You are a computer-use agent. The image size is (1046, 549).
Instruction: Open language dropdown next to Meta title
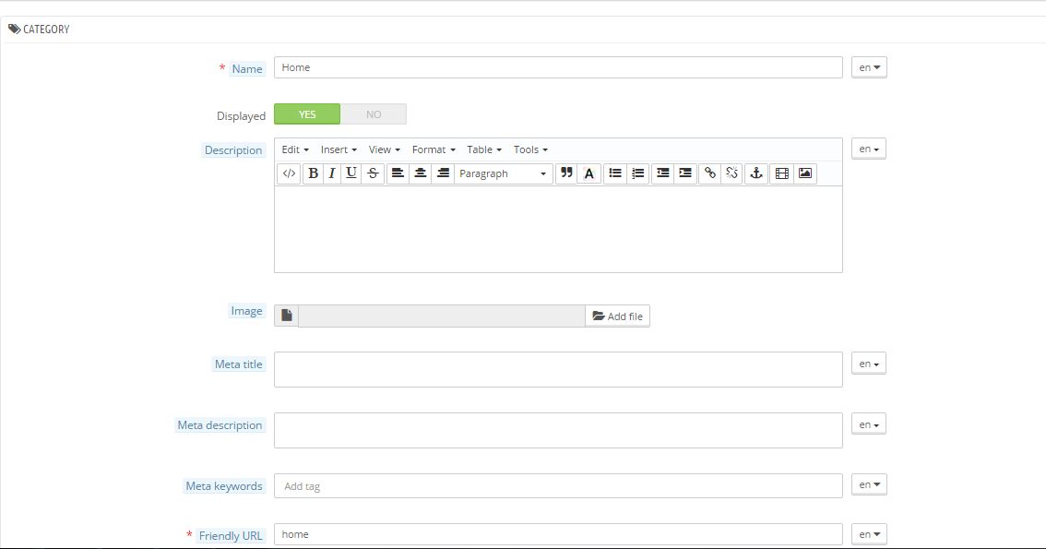pyautogui.click(x=869, y=364)
